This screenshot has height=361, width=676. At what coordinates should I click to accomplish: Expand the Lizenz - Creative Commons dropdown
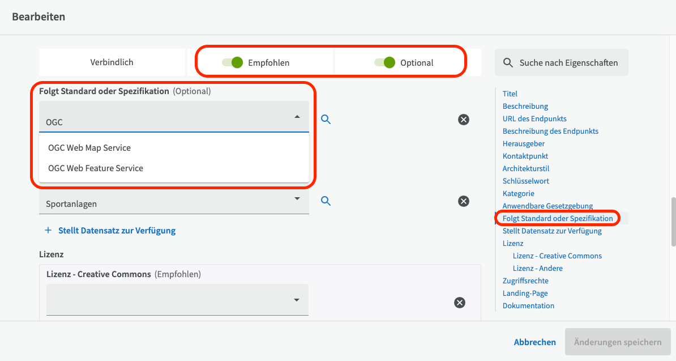tap(297, 300)
